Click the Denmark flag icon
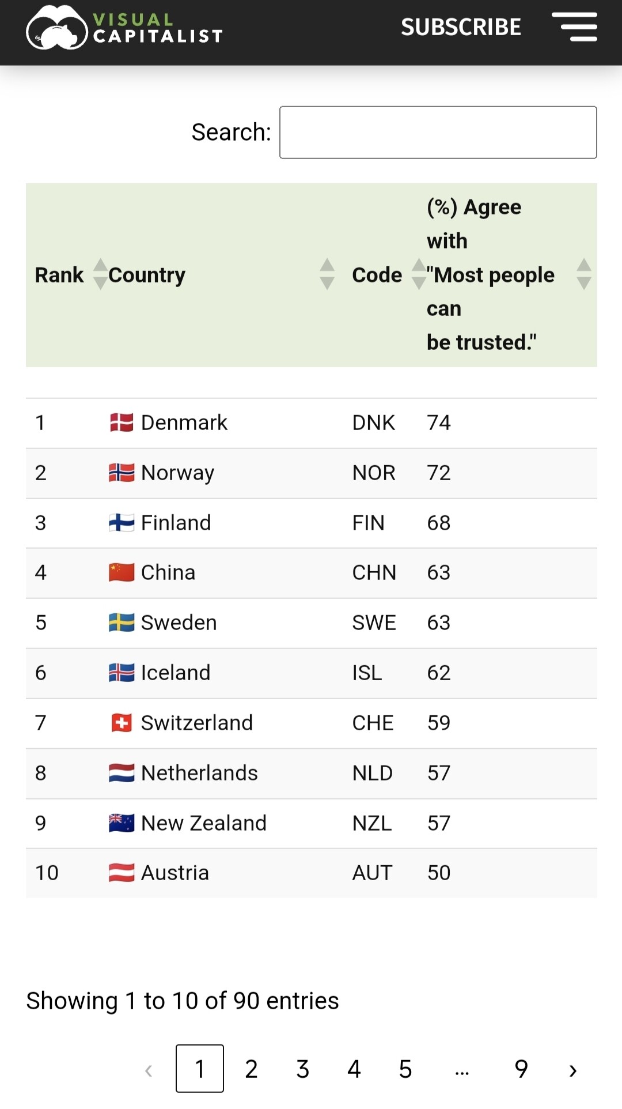 click(x=122, y=423)
